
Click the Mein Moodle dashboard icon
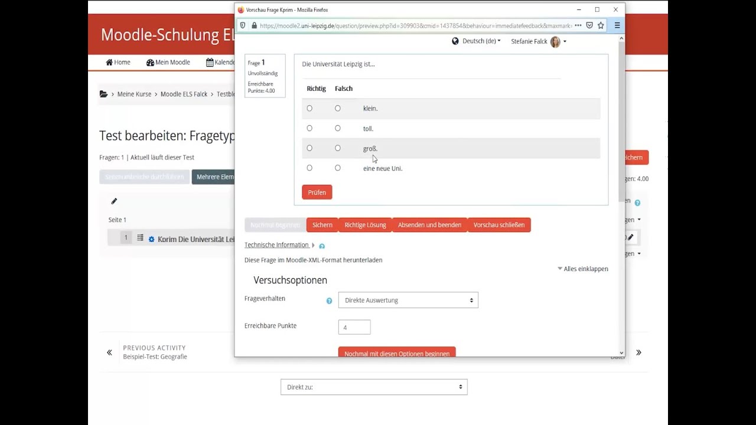(150, 63)
